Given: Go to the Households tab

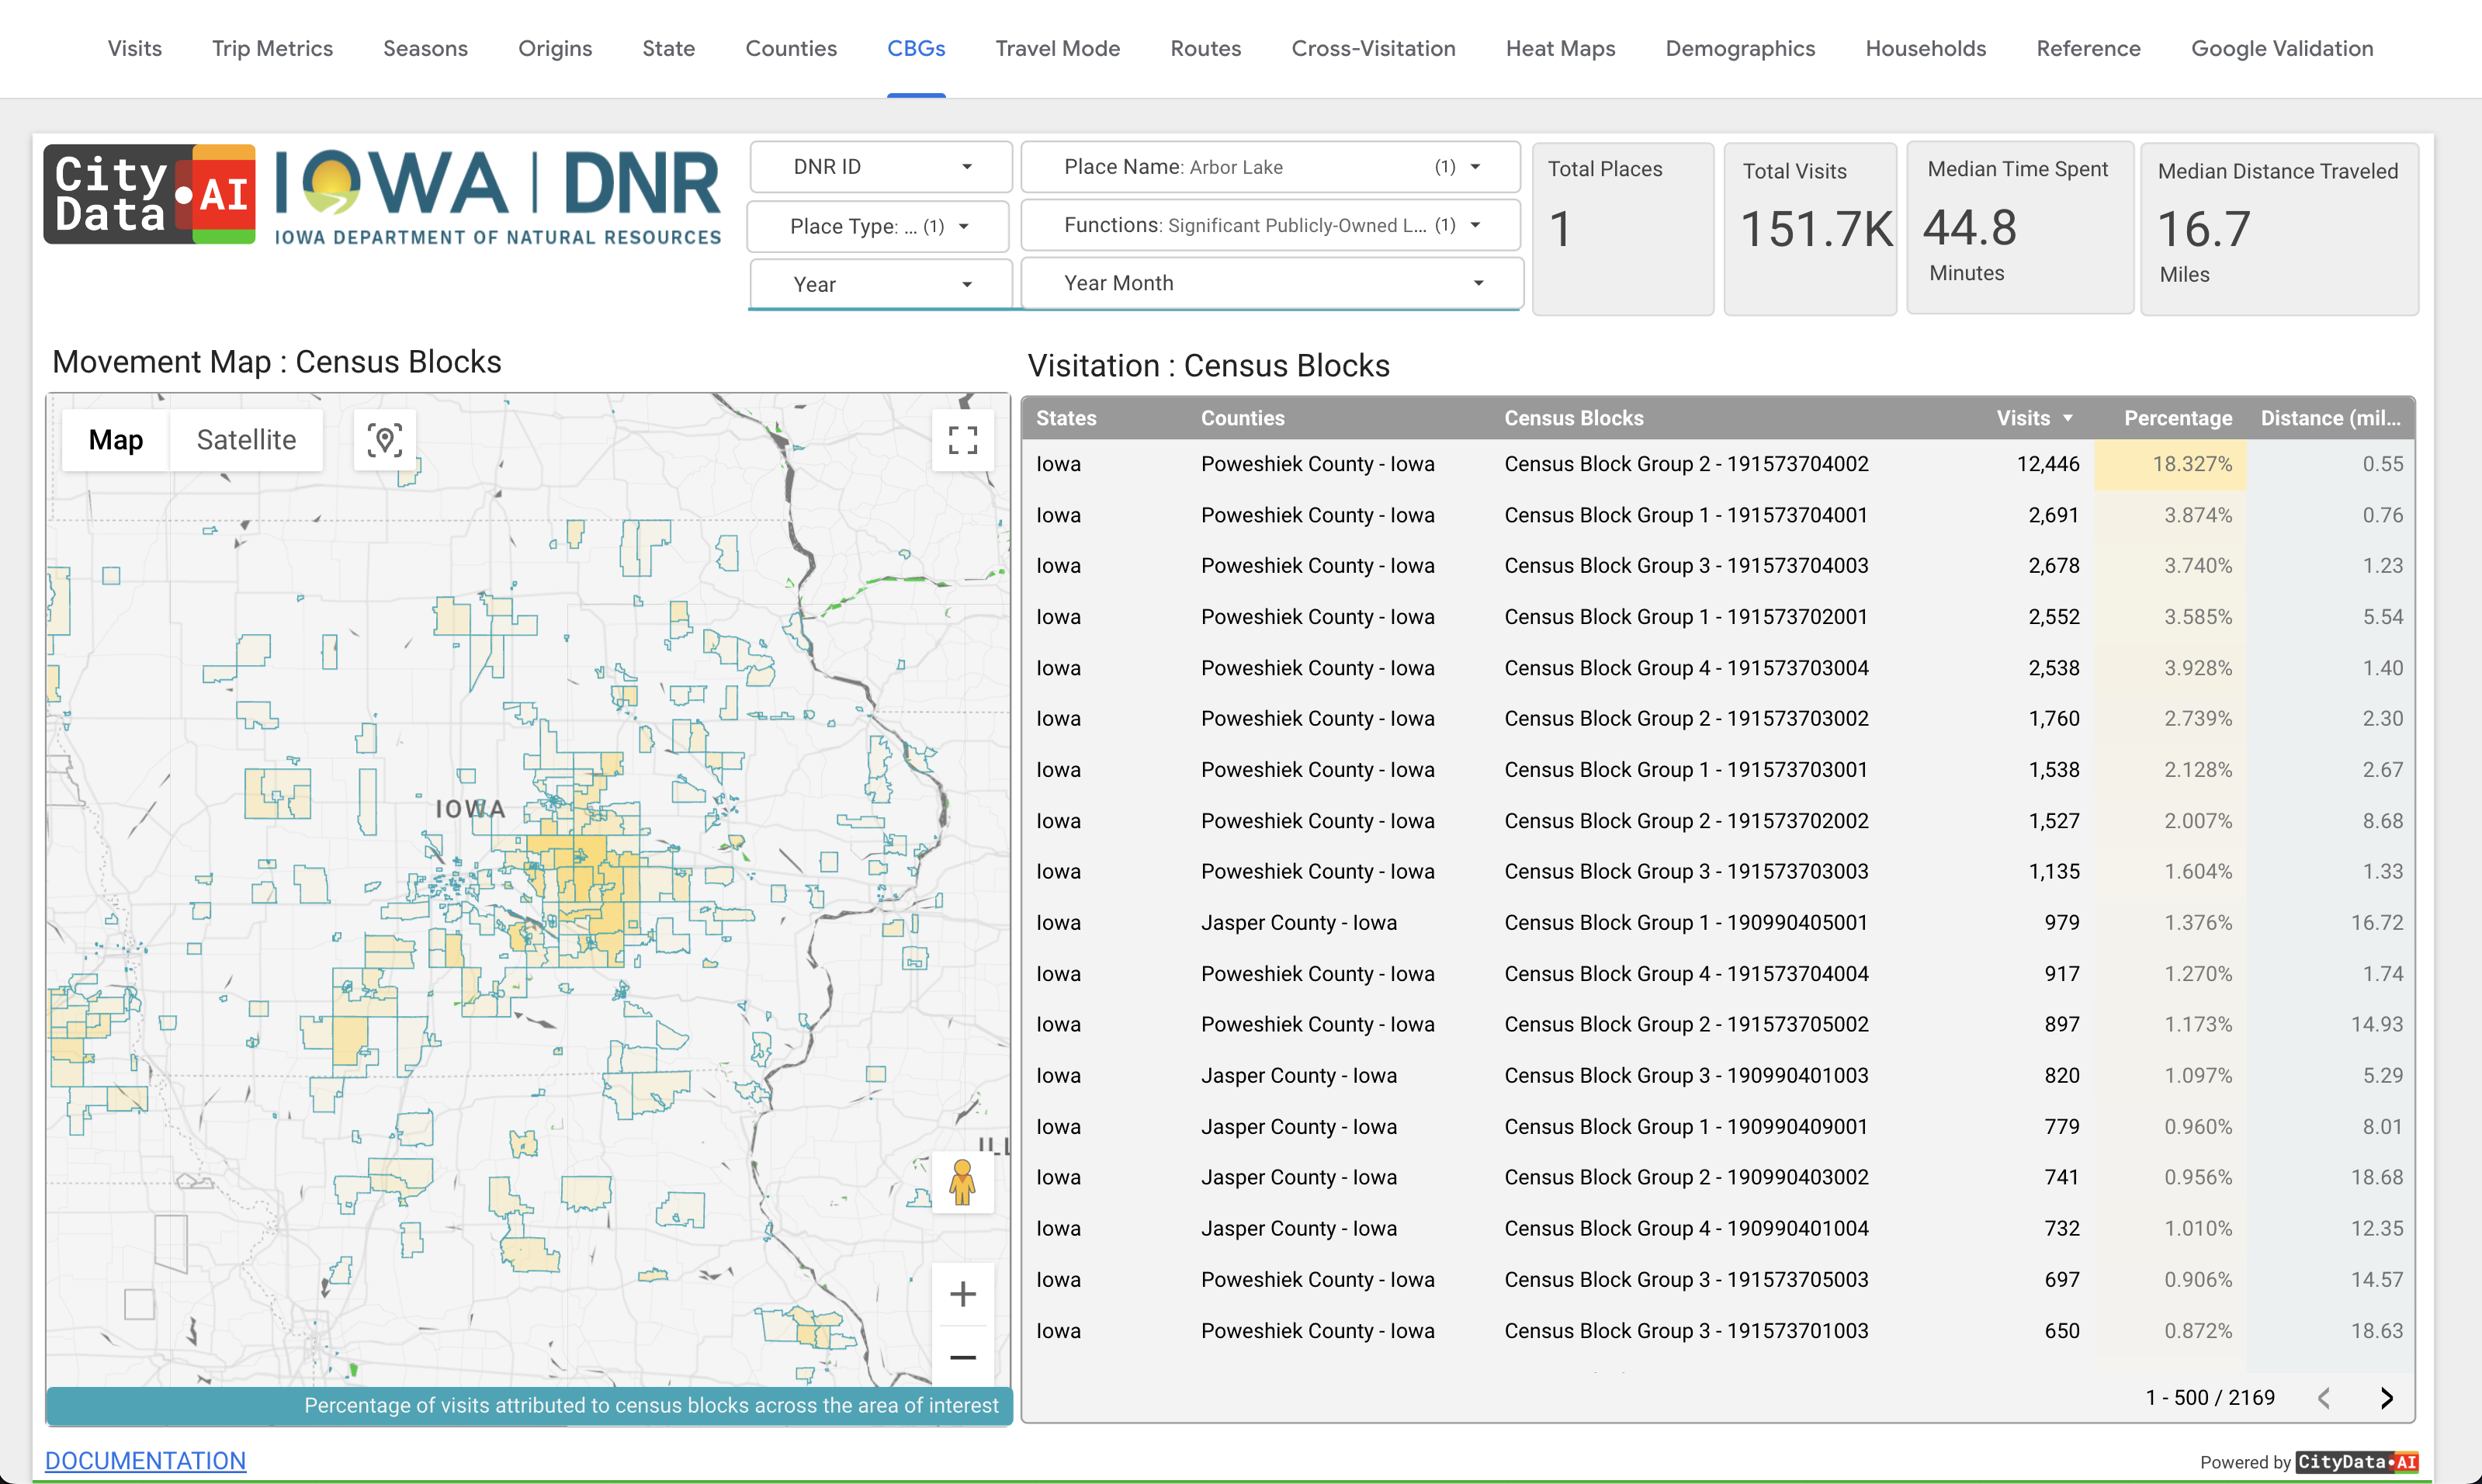Looking at the screenshot, I should pos(1925,48).
